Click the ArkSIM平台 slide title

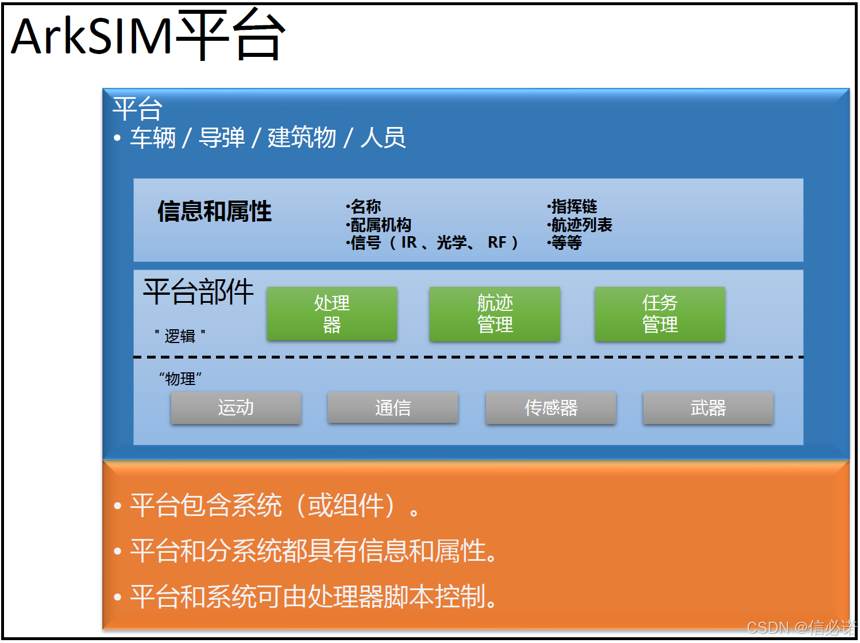coord(148,34)
